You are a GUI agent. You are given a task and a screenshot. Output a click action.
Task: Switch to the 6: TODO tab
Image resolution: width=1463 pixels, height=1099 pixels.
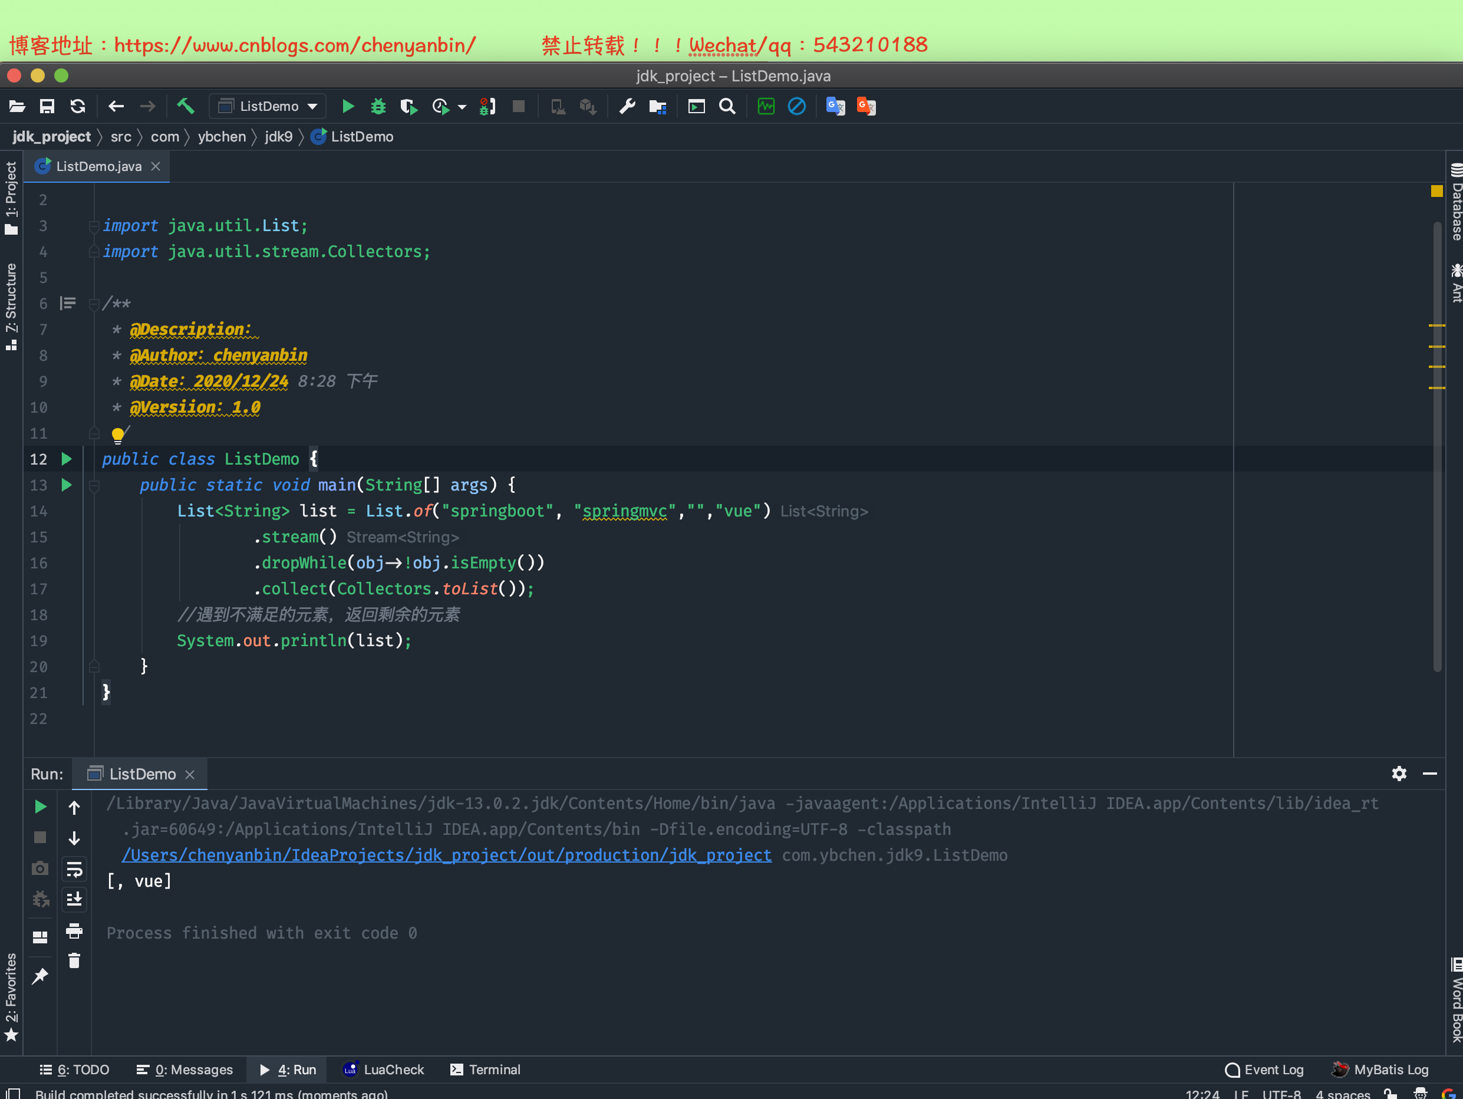(75, 1070)
